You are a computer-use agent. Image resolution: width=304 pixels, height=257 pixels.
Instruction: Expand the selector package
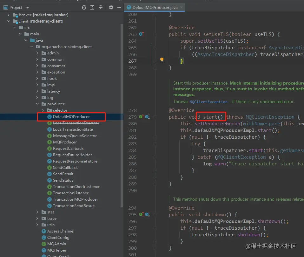pyautogui.click(x=43, y=110)
